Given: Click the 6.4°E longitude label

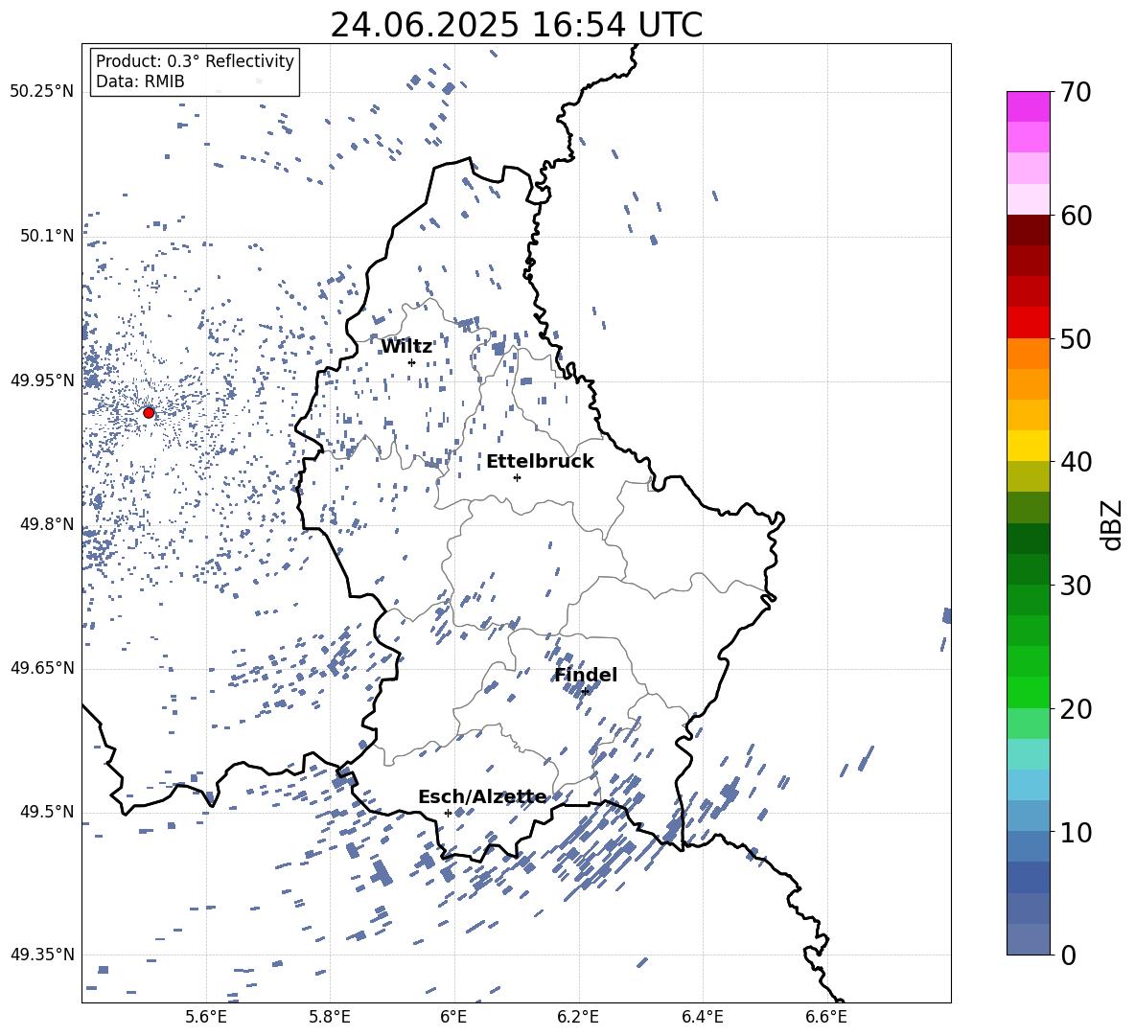Looking at the screenshot, I should tap(702, 1017).
